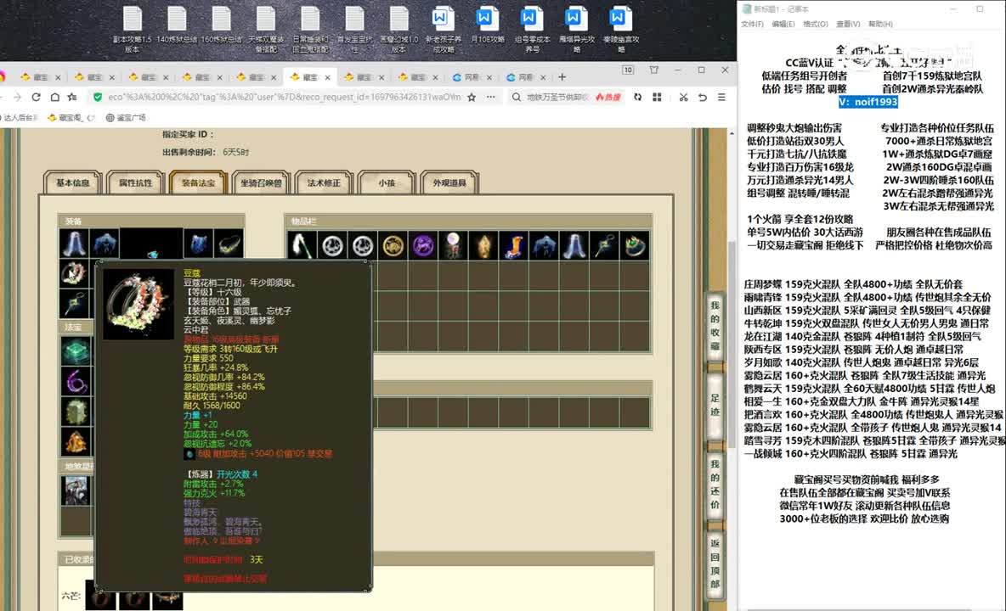This screenshot has height=611, width=1006.
Task: Click highlighted text V: noif1993 in Notepad
Action: (x=868, y=102)
